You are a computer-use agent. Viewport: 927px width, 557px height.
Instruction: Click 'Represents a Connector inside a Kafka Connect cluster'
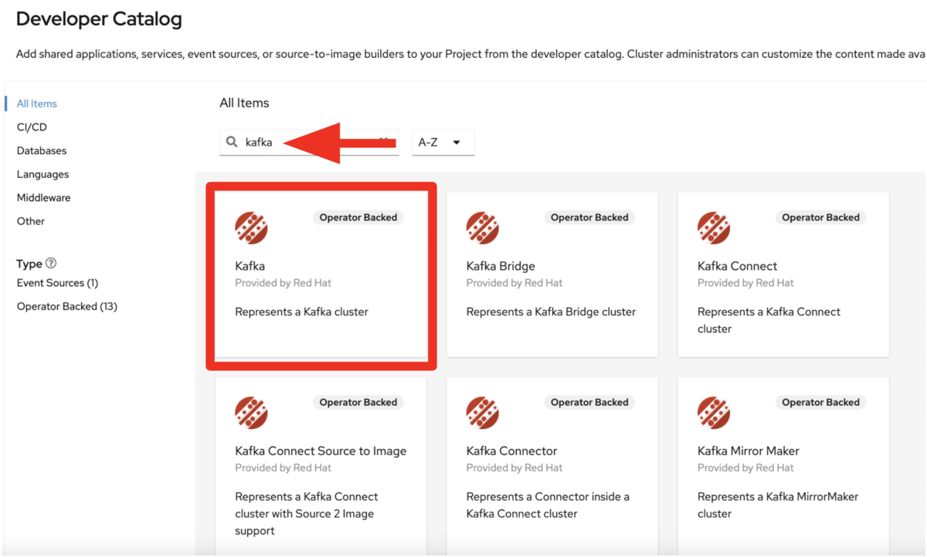[x=548, y=505]
